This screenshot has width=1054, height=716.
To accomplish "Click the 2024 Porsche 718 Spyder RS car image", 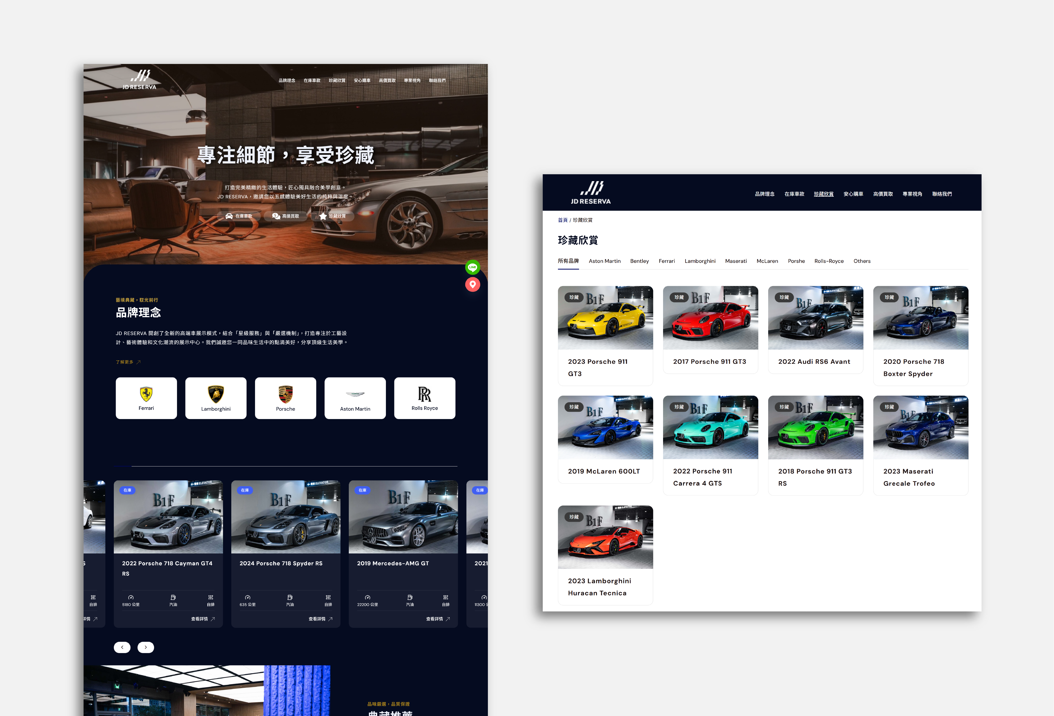I will 286,517.
